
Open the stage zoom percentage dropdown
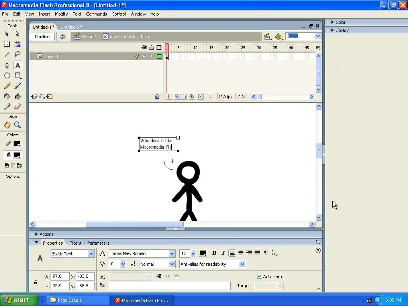318,36
